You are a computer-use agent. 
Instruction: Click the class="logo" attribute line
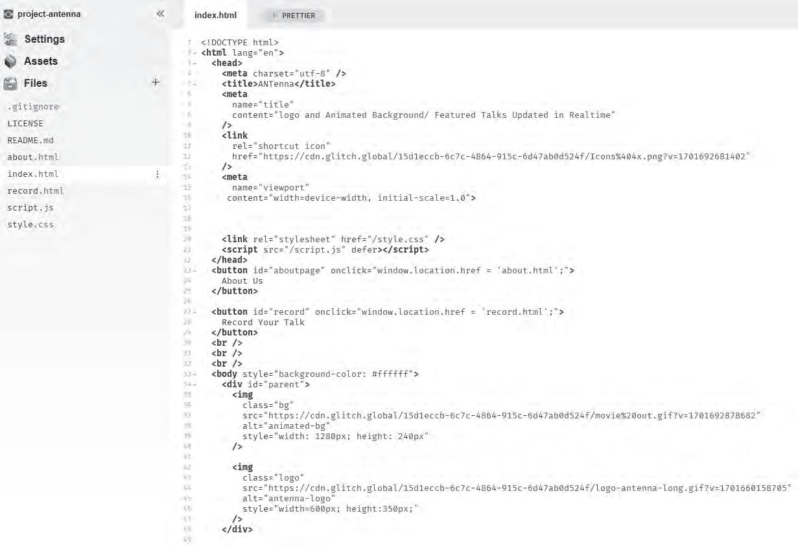[x=274, y=478]
